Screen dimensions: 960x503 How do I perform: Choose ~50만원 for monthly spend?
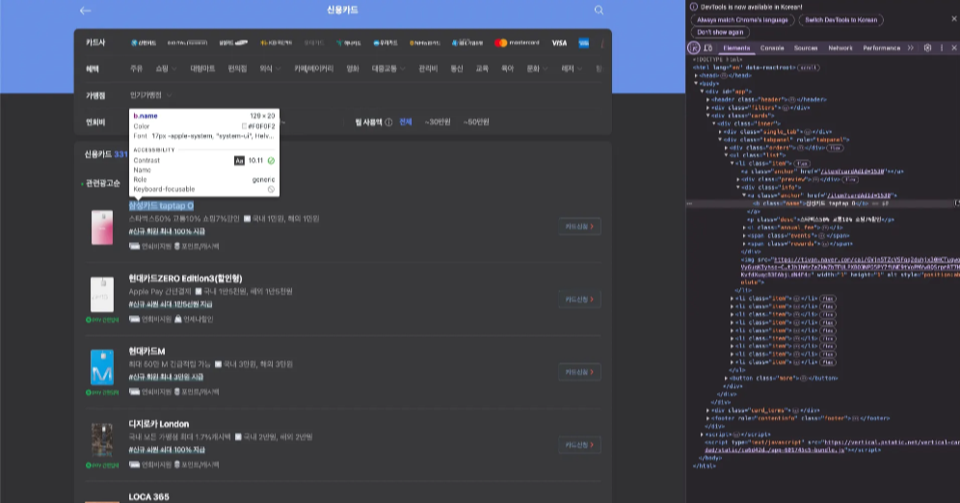point(476,122)
